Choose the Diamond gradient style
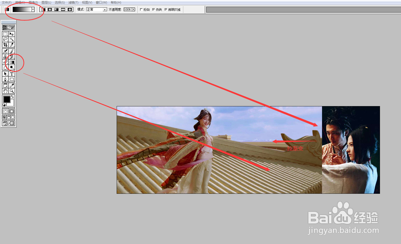Screen dimensions: 401x244 (70, 9)
